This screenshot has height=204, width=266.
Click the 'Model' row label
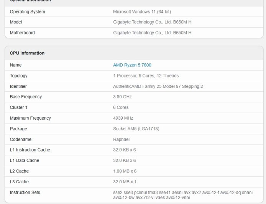click(16, 22)
